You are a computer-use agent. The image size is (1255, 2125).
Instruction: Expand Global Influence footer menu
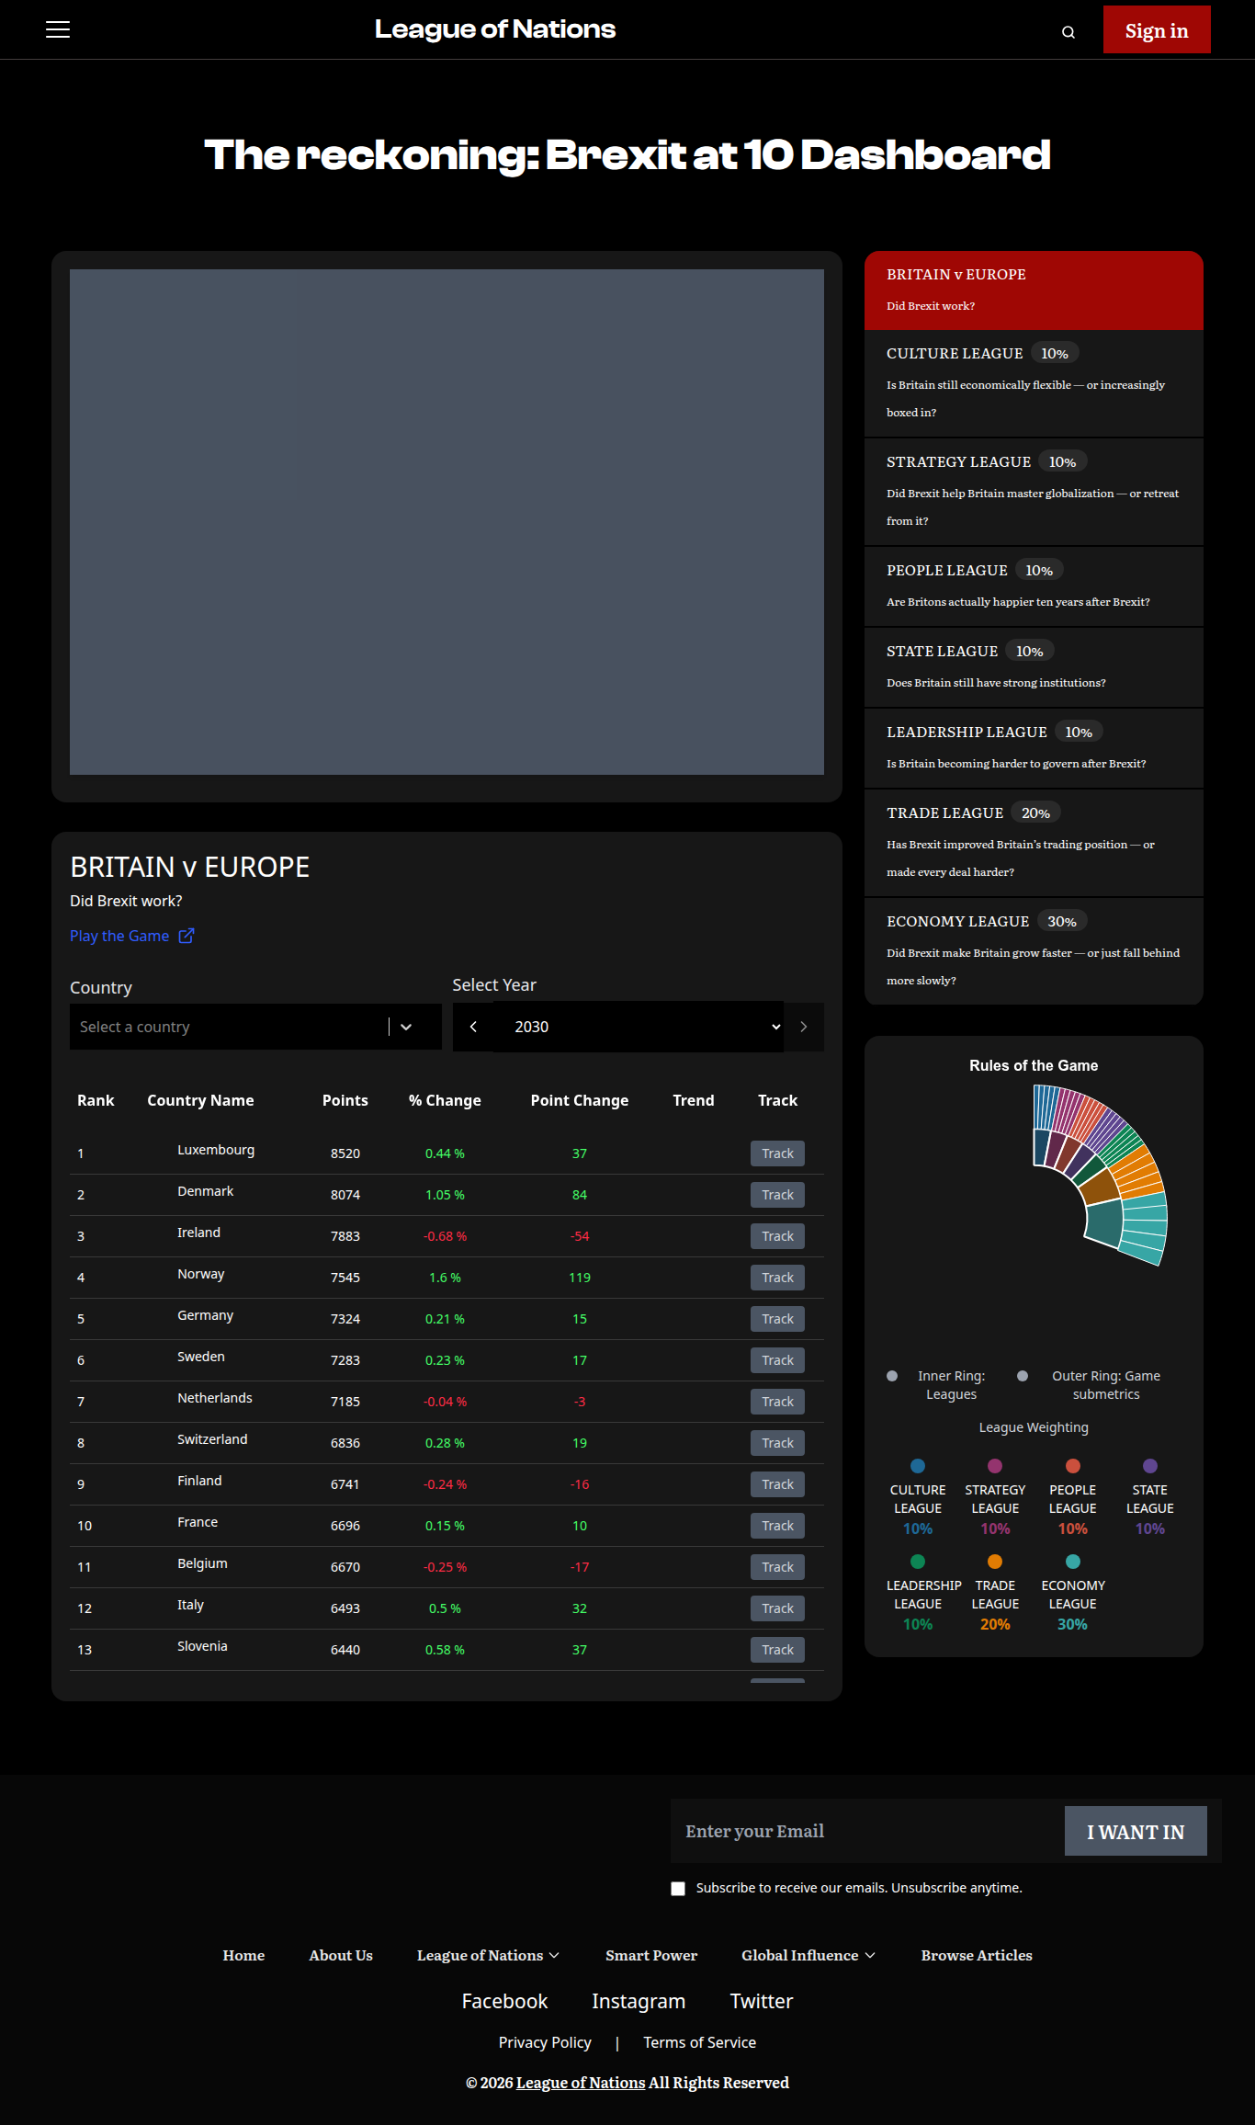[808, 1955]
